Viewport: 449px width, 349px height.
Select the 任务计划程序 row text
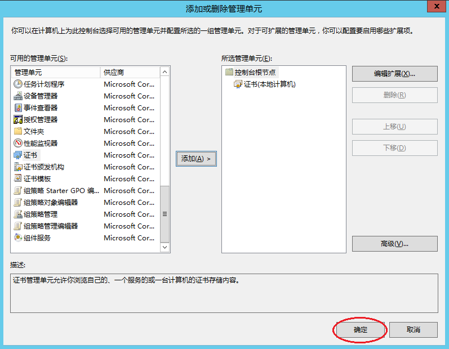pos(44,84)
